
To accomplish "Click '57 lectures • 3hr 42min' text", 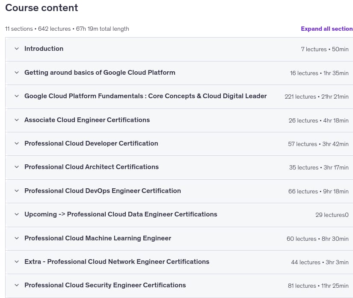I will pyautogui.click(x=318, y=144).
